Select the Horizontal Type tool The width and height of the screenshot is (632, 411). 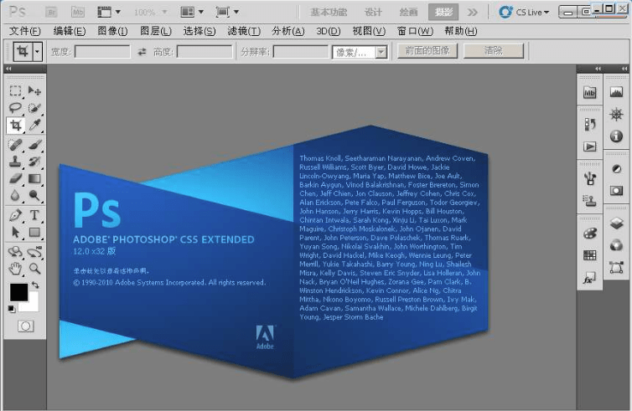pos(35,214)
